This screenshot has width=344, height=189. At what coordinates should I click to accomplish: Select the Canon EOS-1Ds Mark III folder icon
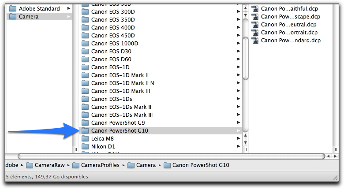tap(85, 115)
